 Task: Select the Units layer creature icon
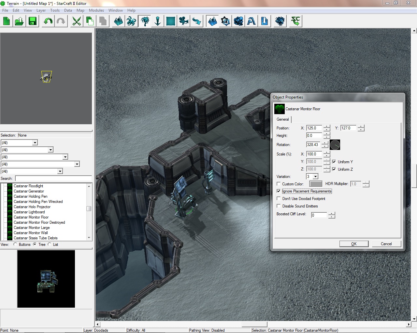click(x=131, y=21)
